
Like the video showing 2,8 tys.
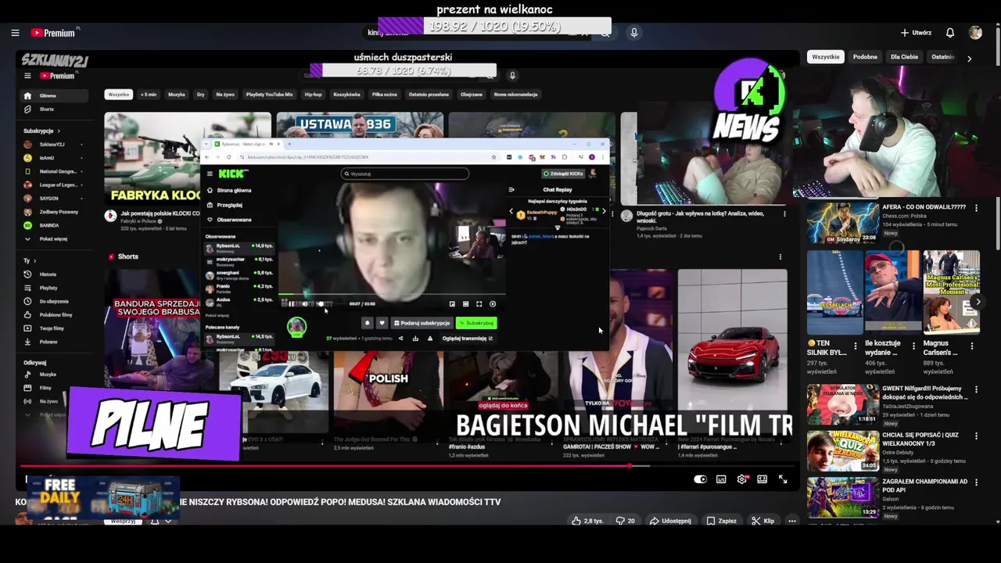pyautogui.click(x=587, y=521)
